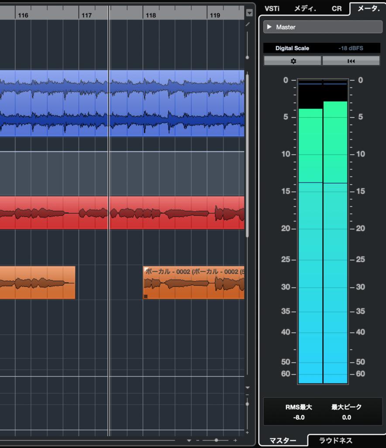Open the CR tab
386x448 pixels.
[337, 8]
